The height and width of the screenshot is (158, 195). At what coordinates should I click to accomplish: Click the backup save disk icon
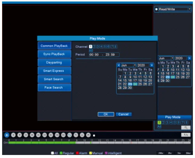tap(88, 135)
